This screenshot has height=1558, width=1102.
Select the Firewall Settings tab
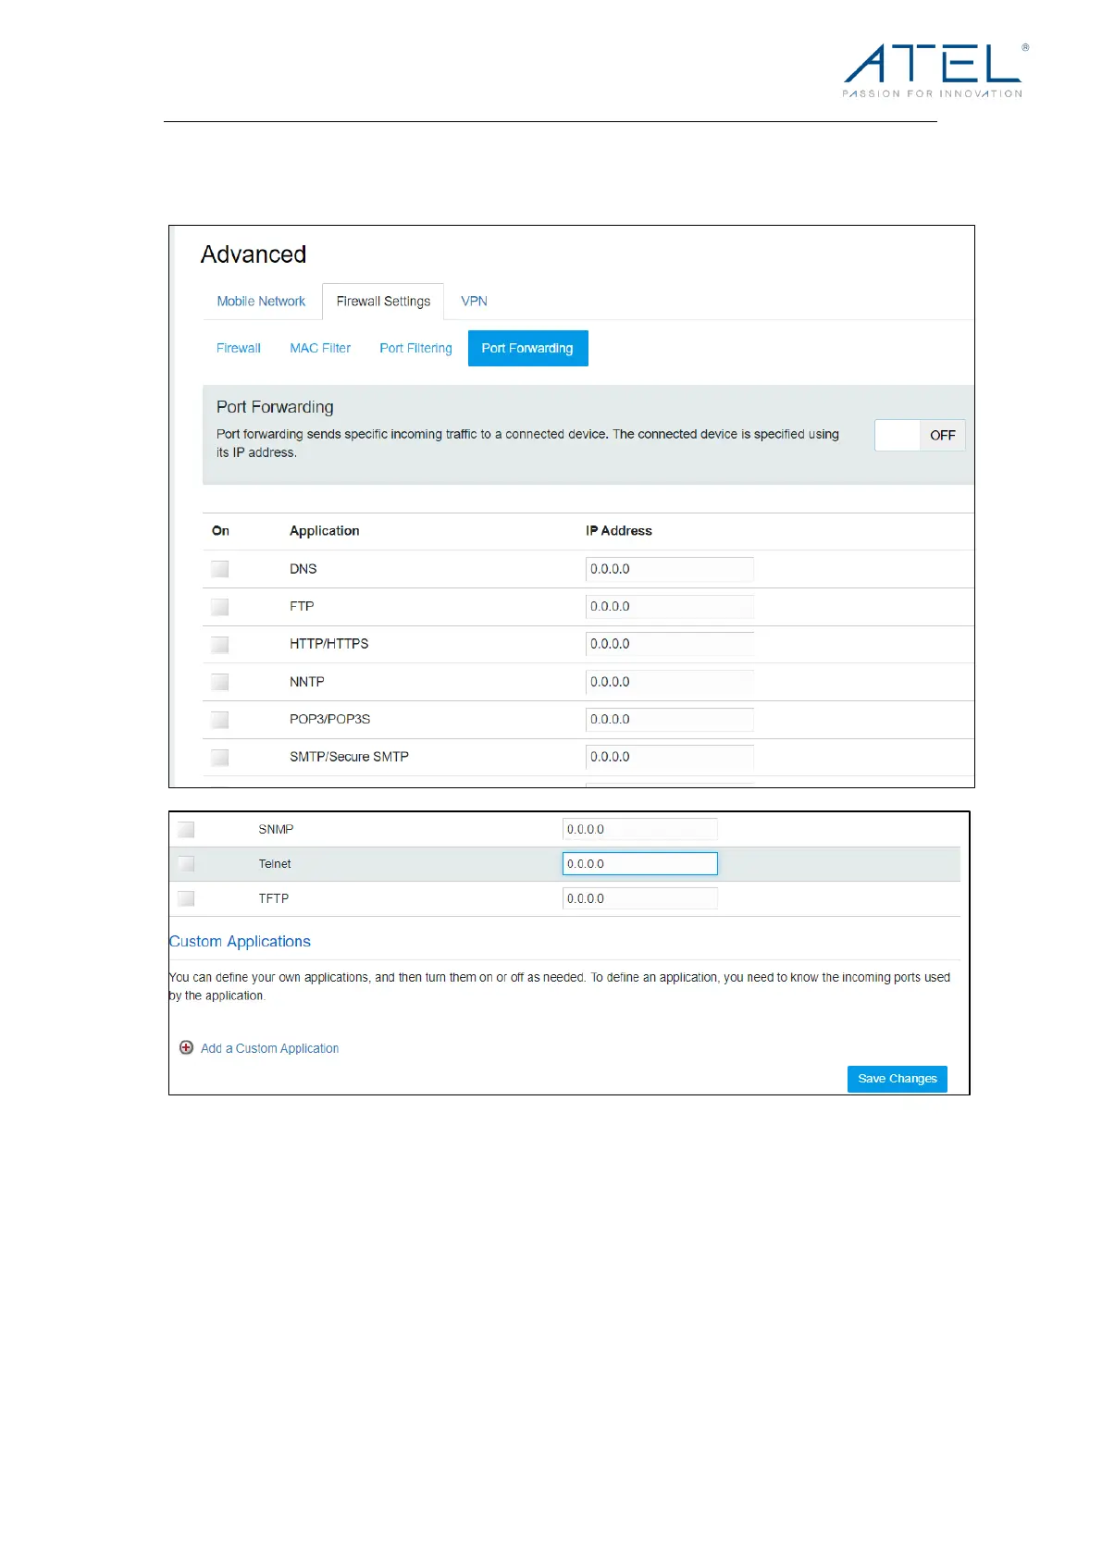(x=383, y=302)
